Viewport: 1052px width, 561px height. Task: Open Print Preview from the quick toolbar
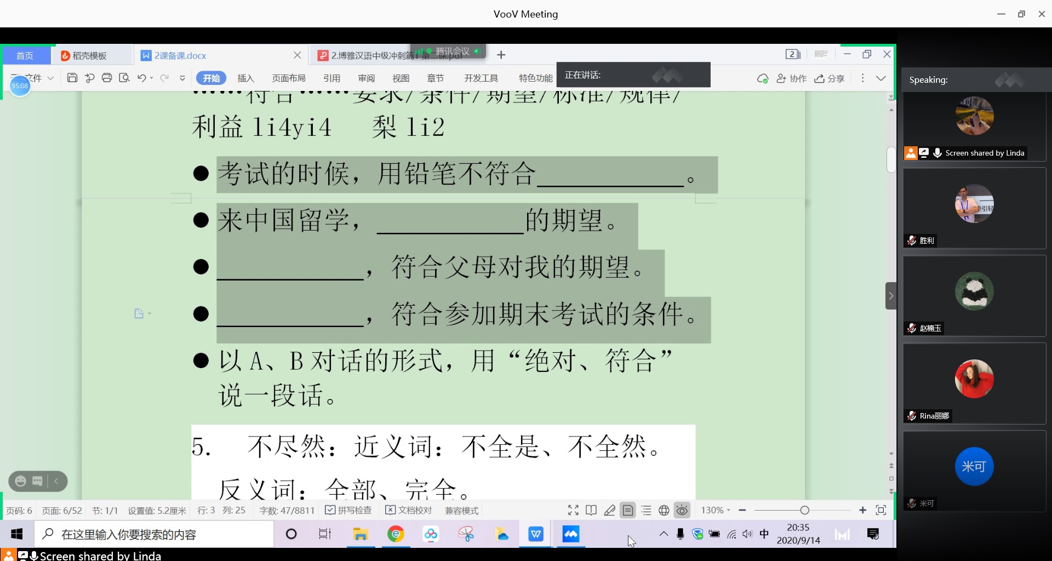(x=124, y=78)
